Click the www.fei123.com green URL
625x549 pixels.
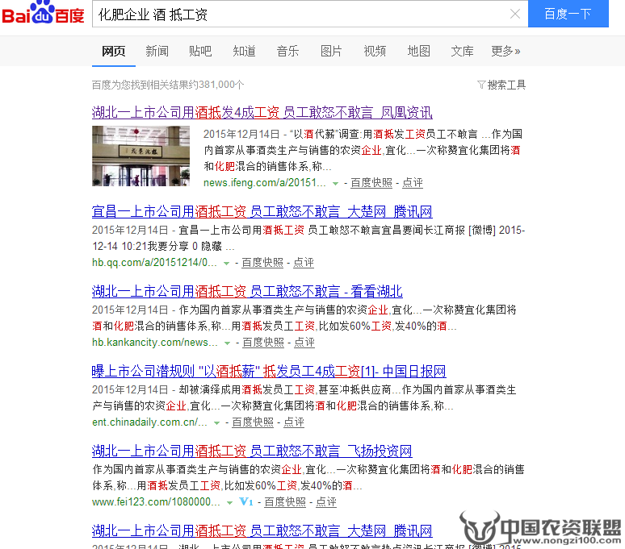click(156, 502)
